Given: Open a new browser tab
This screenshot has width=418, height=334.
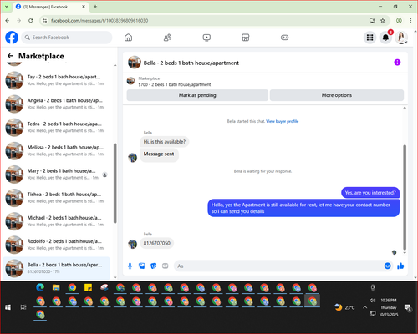Looking at the screenshot, I should coord(95,7).
